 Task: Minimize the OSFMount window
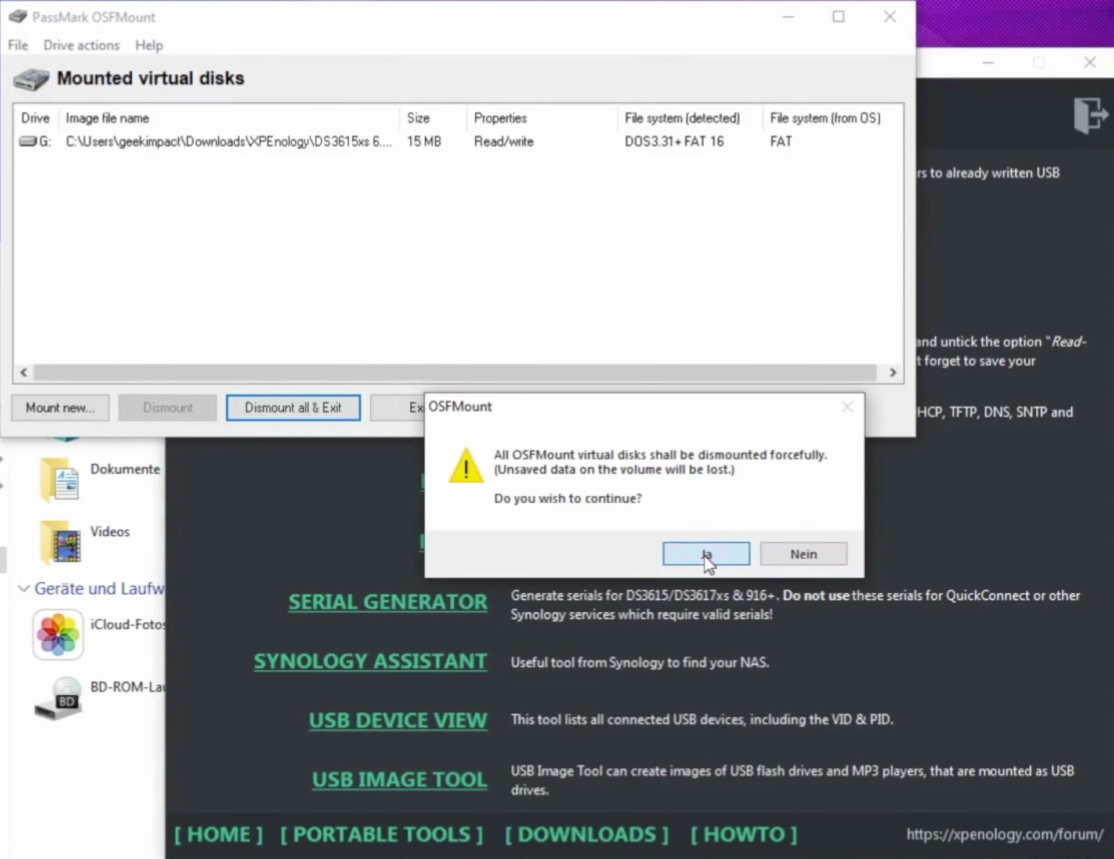click(x=788, y=17)
